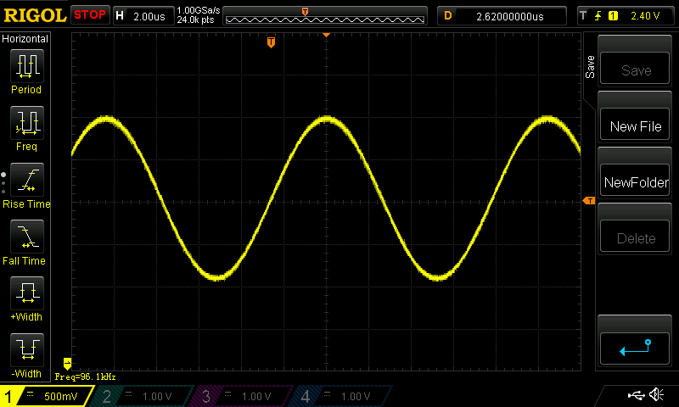
Task: Click the NewFolder button
Action: 635,181
